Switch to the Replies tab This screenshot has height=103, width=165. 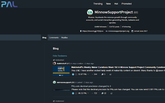click(64, 38)
